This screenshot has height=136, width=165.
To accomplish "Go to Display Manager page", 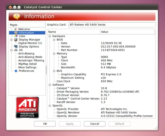I will (x=29, y=39).
